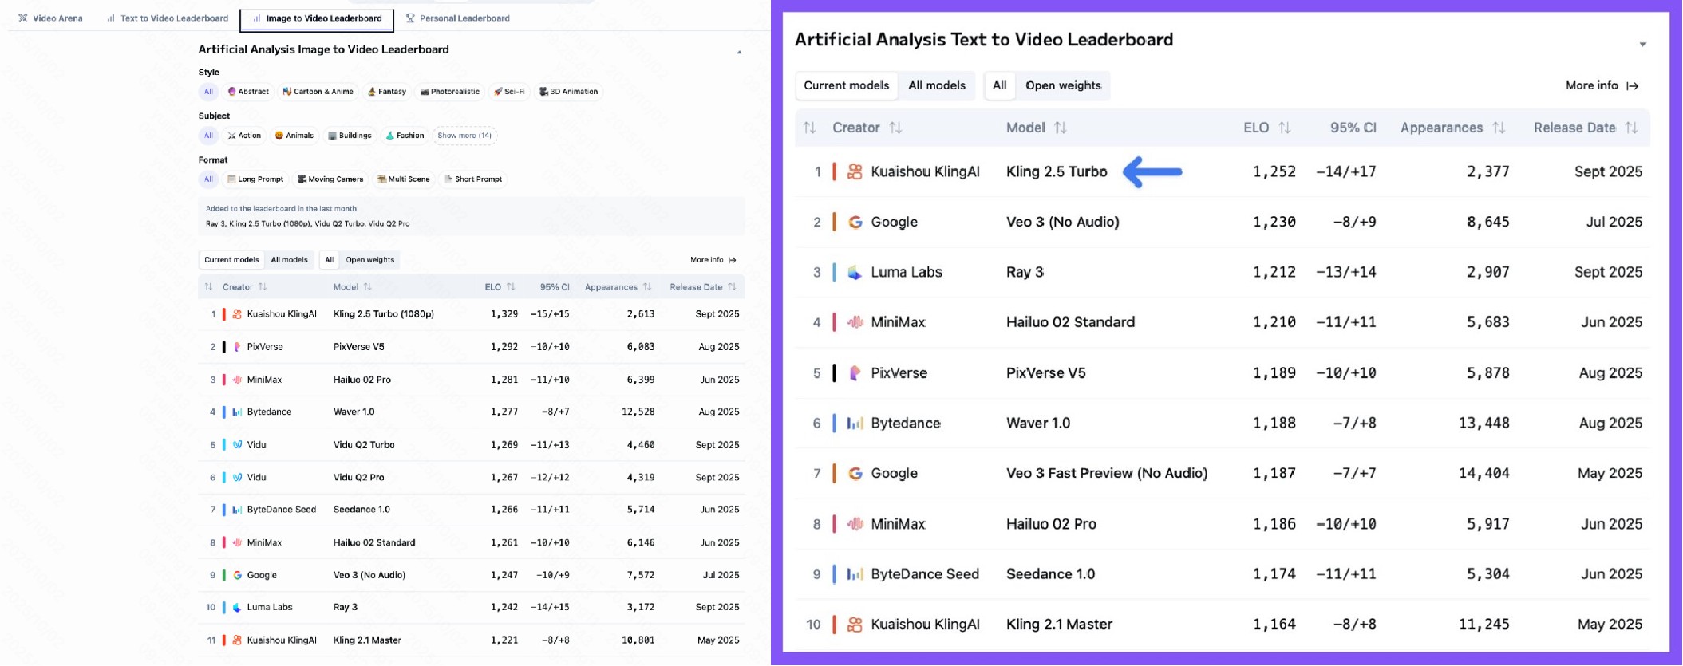Toggle the Sci-Fi style filter
The width and height of the screenshot is (1683, 666).
(509, 92)
